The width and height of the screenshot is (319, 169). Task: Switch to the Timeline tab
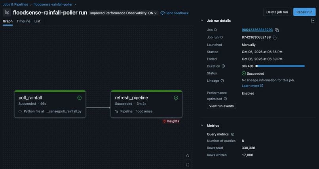tap(23, 21)
